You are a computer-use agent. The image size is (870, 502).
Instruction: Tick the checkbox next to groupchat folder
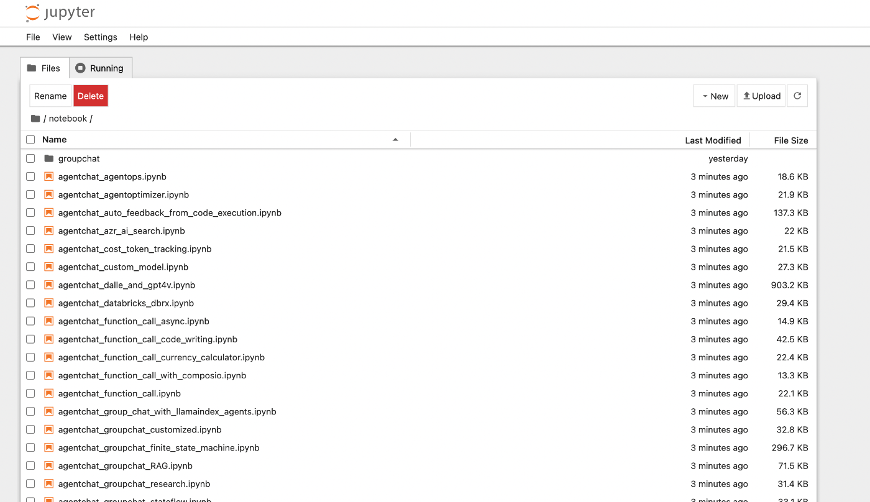[x=30, y=158]
